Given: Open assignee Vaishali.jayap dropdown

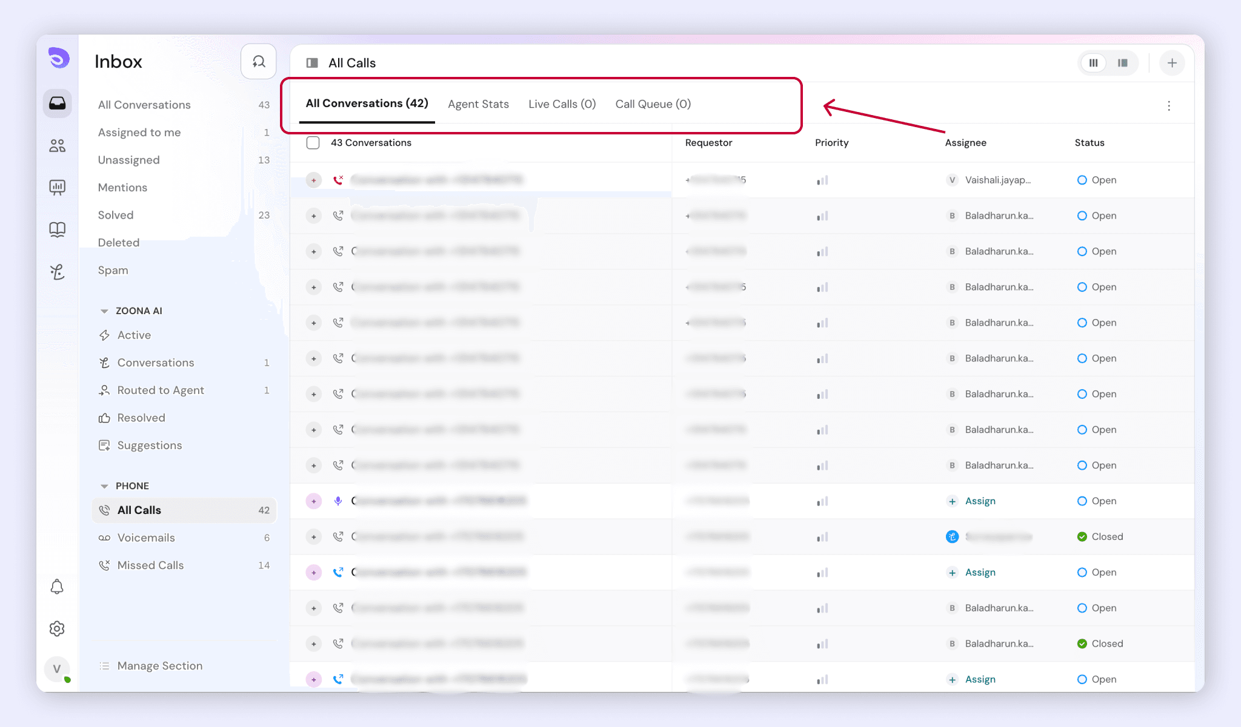Looking at the screenshot, I should point(988,180).
